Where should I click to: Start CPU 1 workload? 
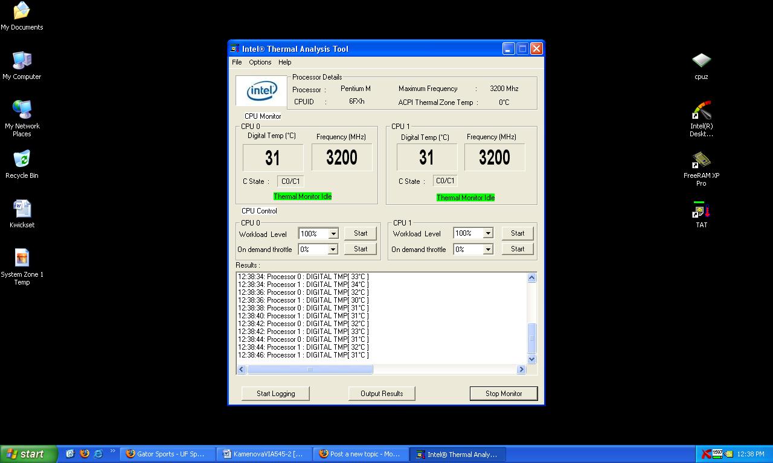[x=518, y=233]
